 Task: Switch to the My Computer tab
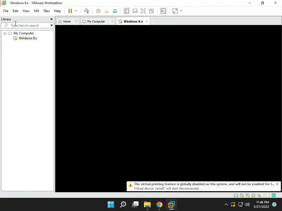coord(96,21)
